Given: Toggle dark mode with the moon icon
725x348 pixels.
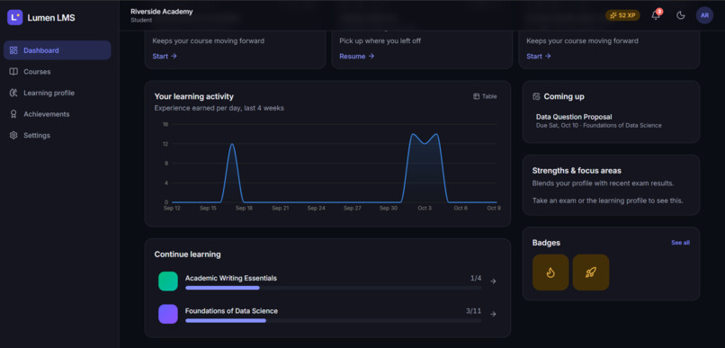Looking at the screenshot, I should coord(680,15).
